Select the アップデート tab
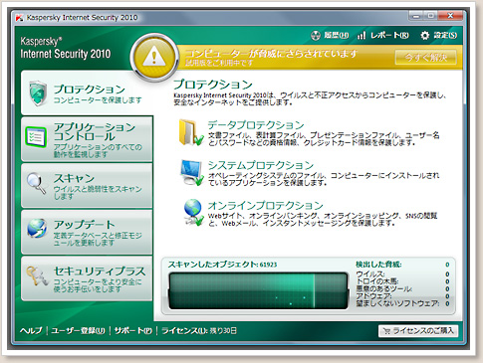 tap(87, 232)
